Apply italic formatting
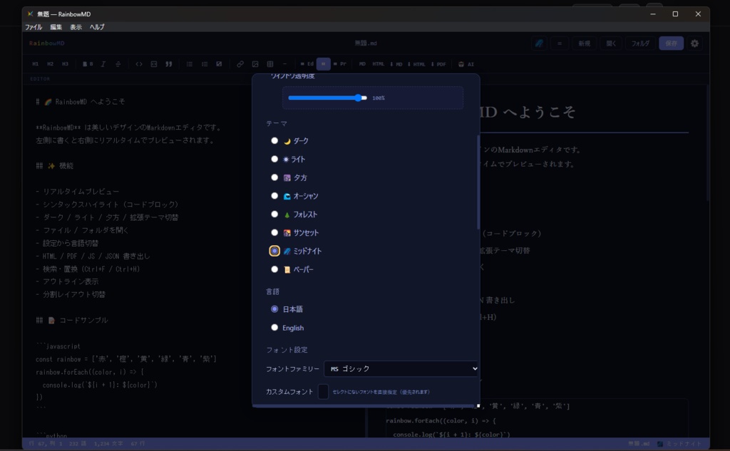The height and width of the screenshot is (451, 730). tap(103, 63)
